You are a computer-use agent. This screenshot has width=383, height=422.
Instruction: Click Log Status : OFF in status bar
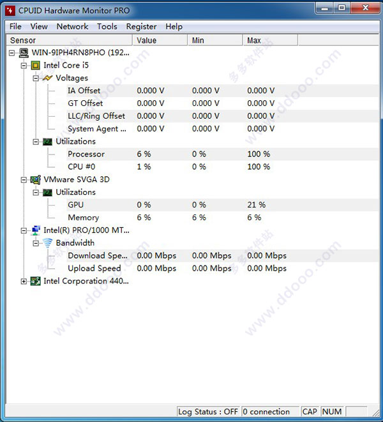pos(208,412)
